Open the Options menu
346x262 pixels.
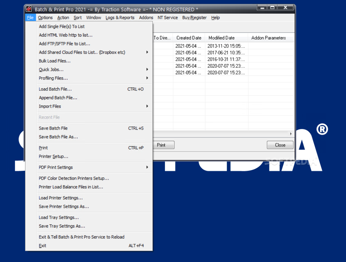[45, 18]
